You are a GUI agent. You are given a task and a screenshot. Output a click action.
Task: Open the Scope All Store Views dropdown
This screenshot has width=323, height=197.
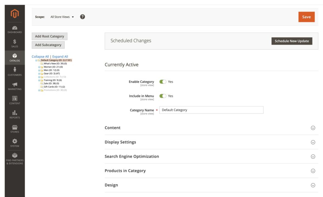click(x=62, y=17)
